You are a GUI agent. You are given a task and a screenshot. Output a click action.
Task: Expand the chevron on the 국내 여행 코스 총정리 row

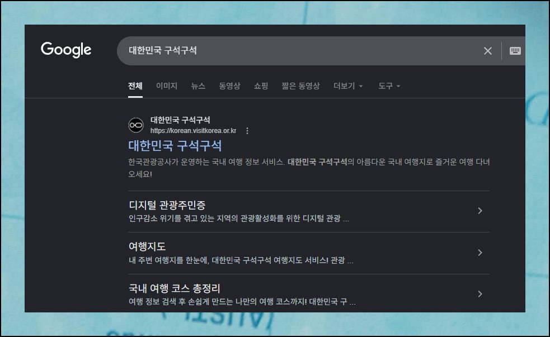(x=480, y=294)
